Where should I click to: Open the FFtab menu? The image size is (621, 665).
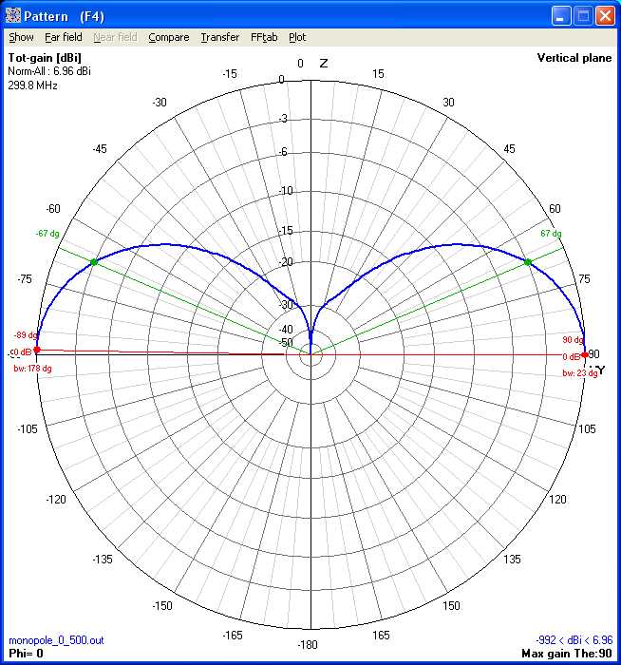pos(264,37)
